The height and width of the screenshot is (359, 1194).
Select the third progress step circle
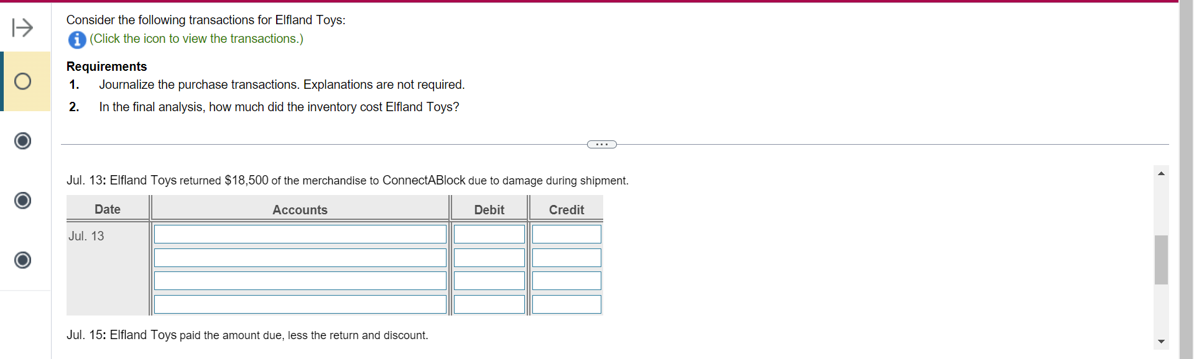pos(22,201)
